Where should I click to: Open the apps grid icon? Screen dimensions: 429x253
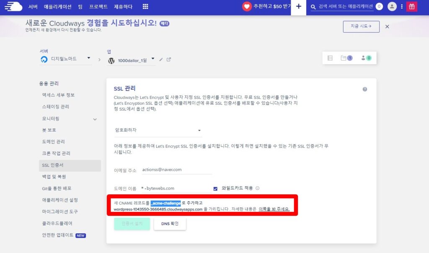pyautogui.click(x=145, y=6)
